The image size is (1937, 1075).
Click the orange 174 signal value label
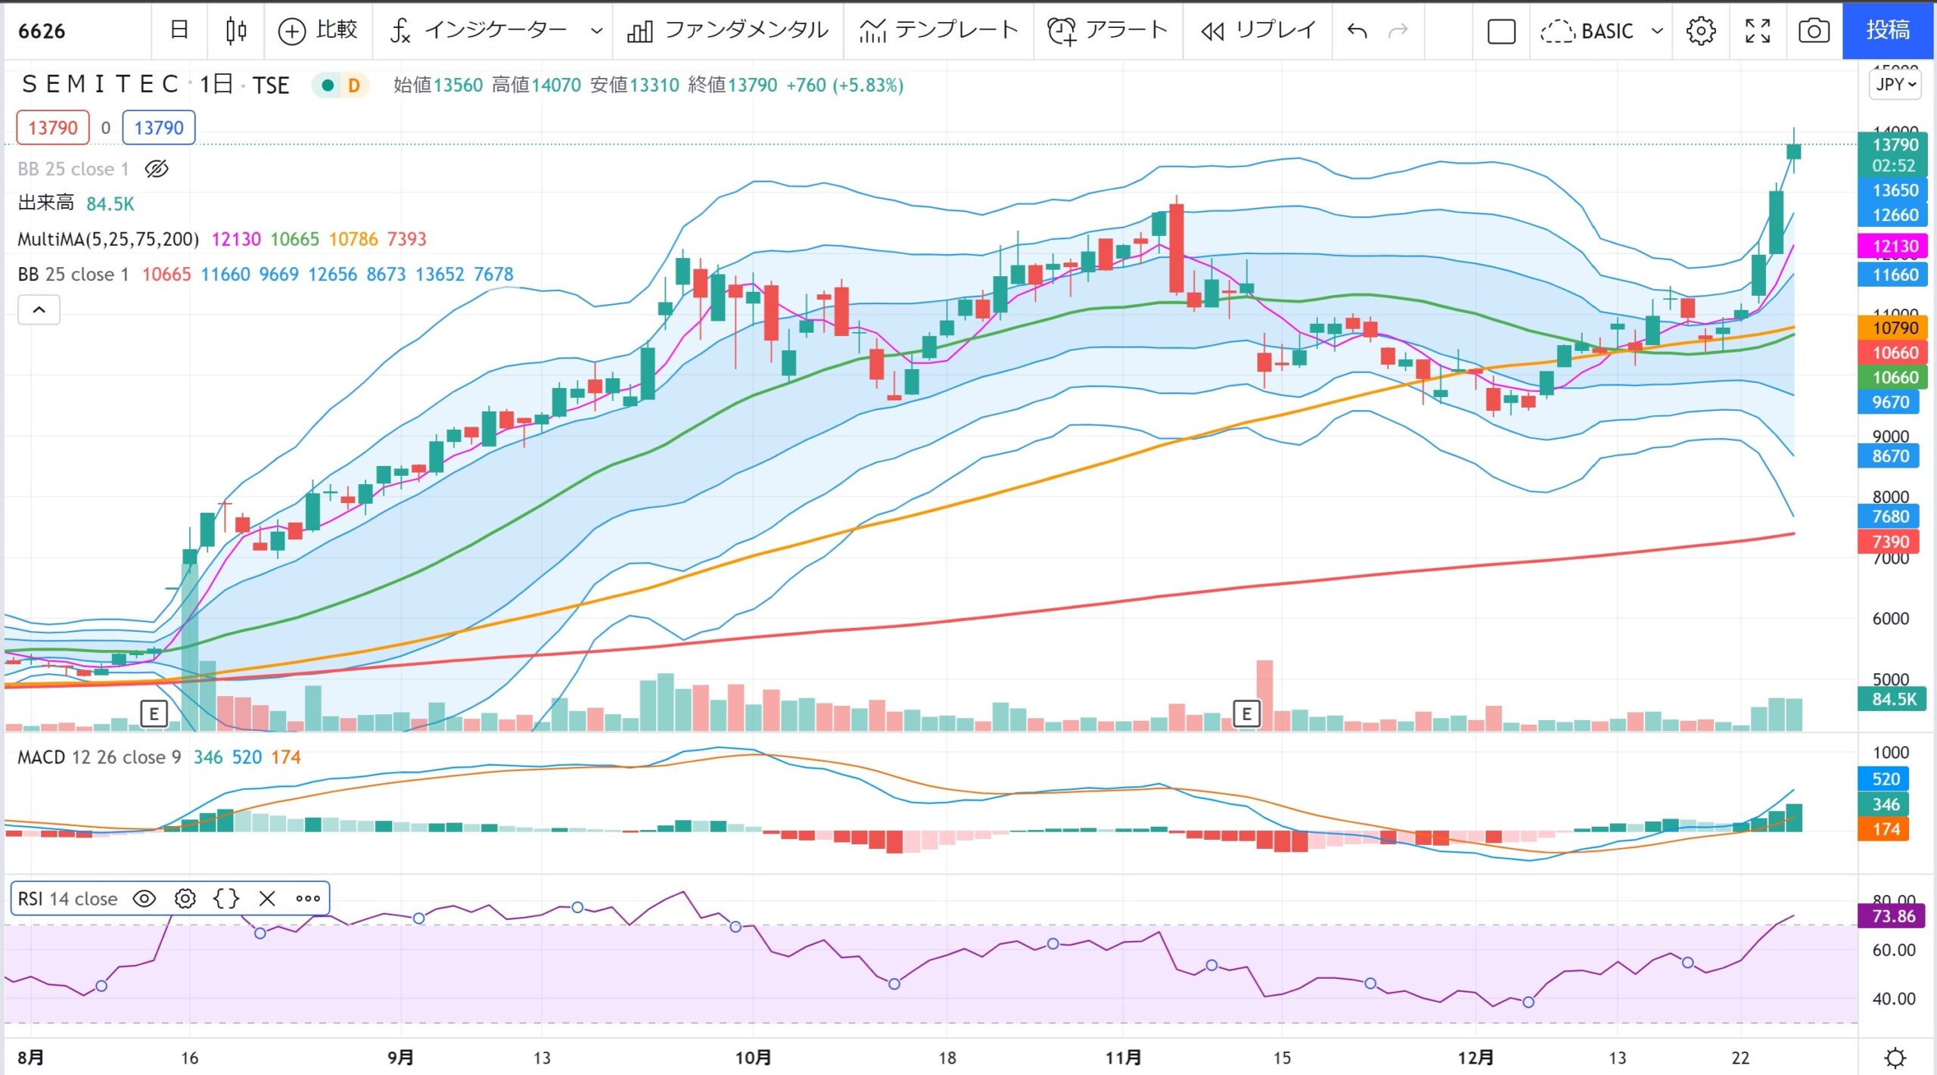[x=1885, y=829]
